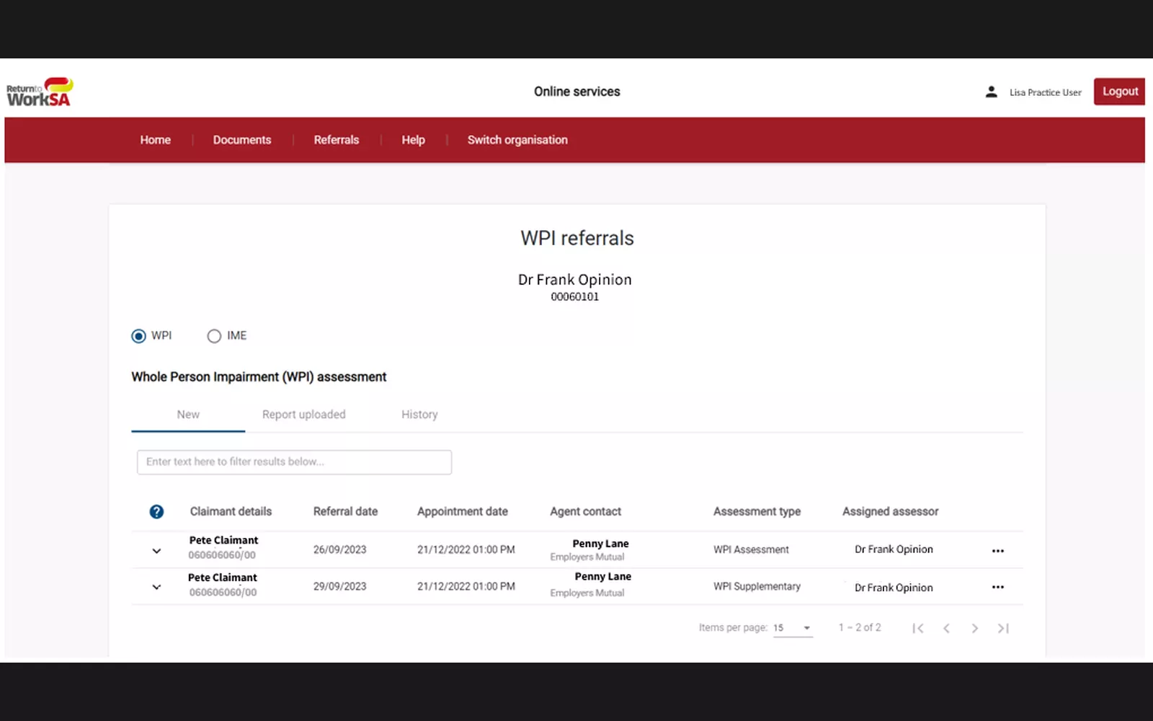
Task: Click the '1 – 2 of 2' page range
Action: tap(860, 627)
